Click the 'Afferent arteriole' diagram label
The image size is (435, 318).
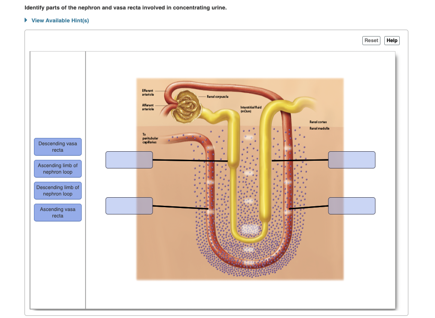tap(148, 107)
